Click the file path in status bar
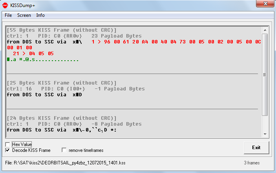Image resolution: width=276 pixels, height=173 pixels. coord(65,163)
